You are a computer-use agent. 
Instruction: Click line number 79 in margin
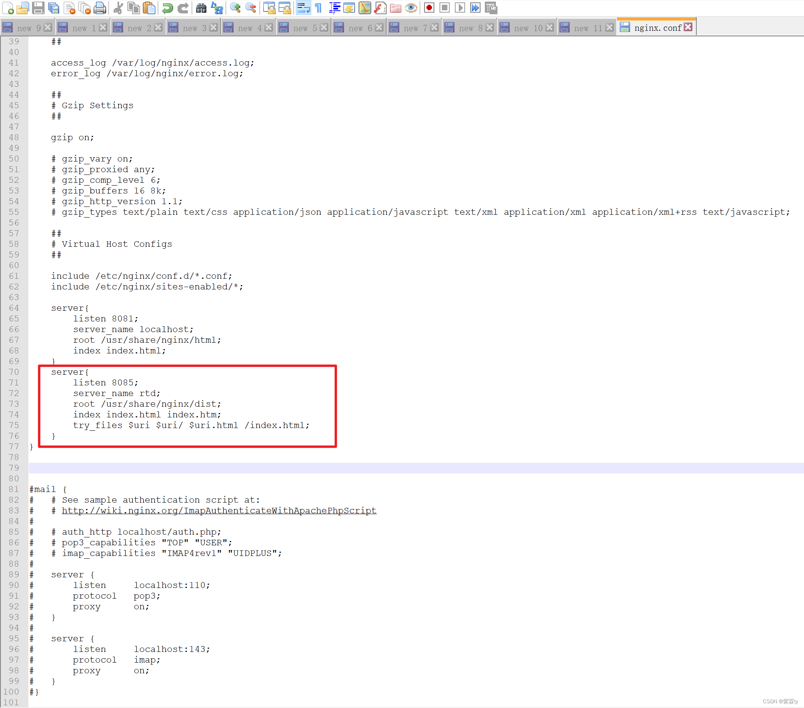14,468
